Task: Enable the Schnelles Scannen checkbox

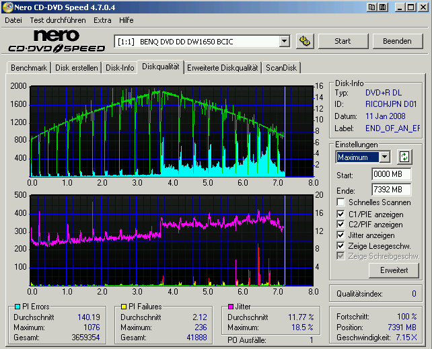Action: tap(341, 202)
